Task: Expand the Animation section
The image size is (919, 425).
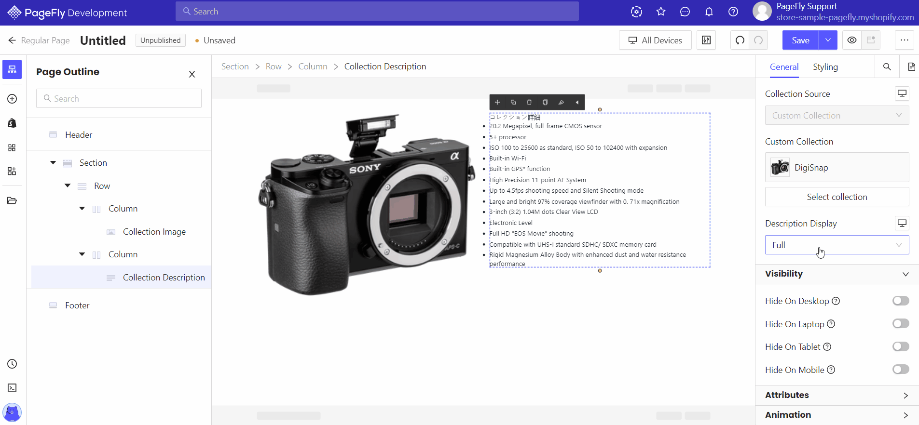Action: point(837,415)
